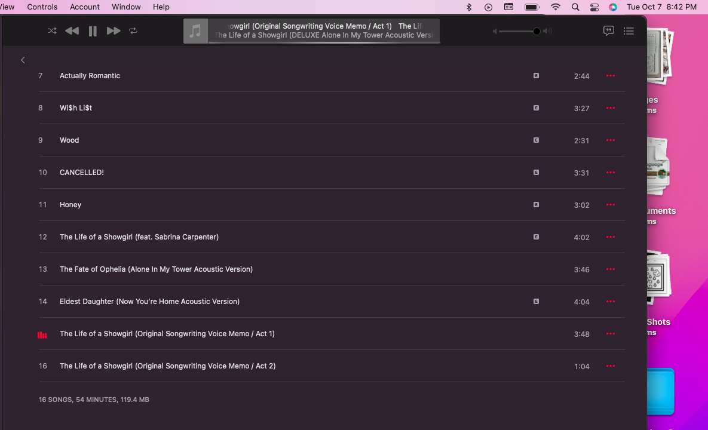Click explicit badge on Eldest Daughter
The height and width of the screenshot is (430, 708).
pos(536,302)
